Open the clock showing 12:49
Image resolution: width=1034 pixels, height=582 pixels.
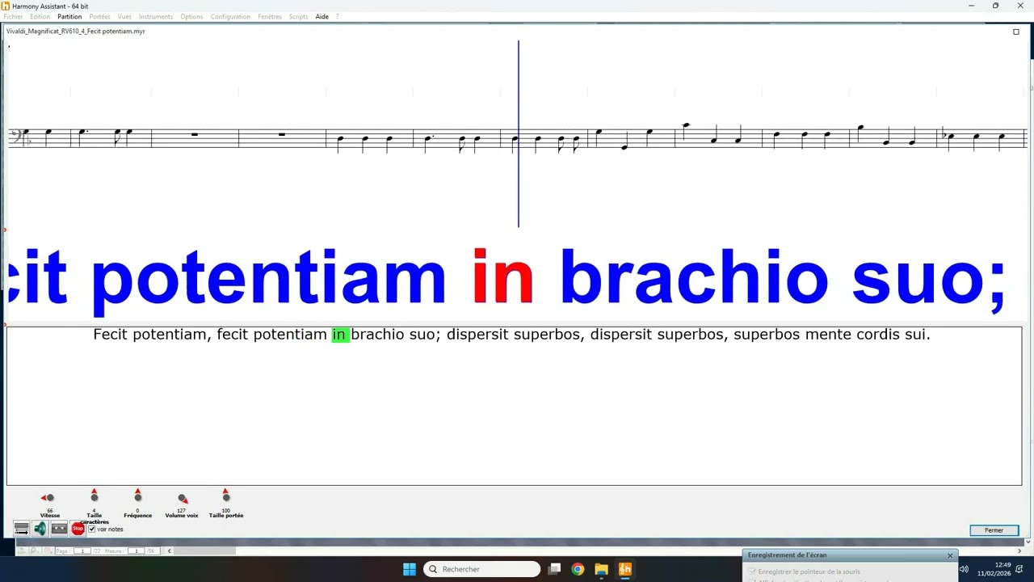[x=994, y=569]
